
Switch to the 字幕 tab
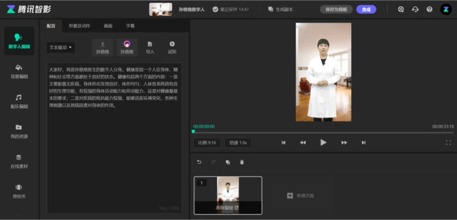coord(130,26)
